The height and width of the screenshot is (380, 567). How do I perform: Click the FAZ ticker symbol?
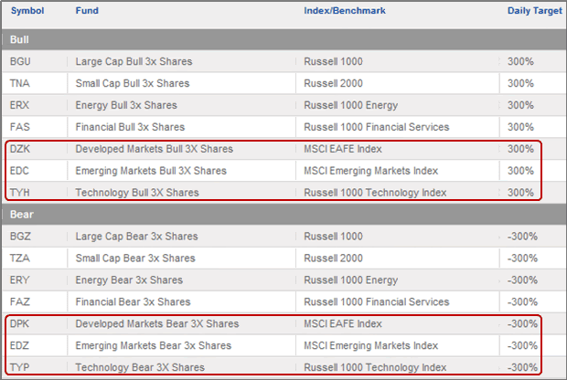(20, 302)
